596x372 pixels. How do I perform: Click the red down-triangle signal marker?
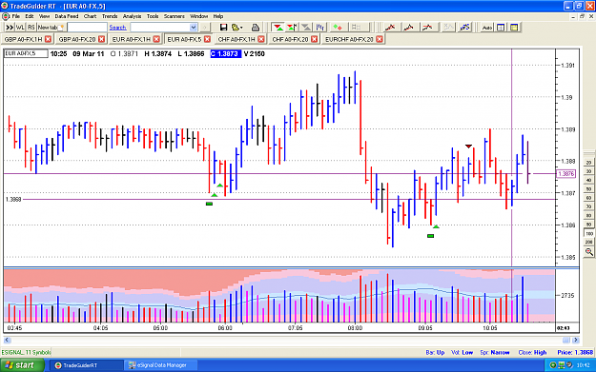point(468,147)
